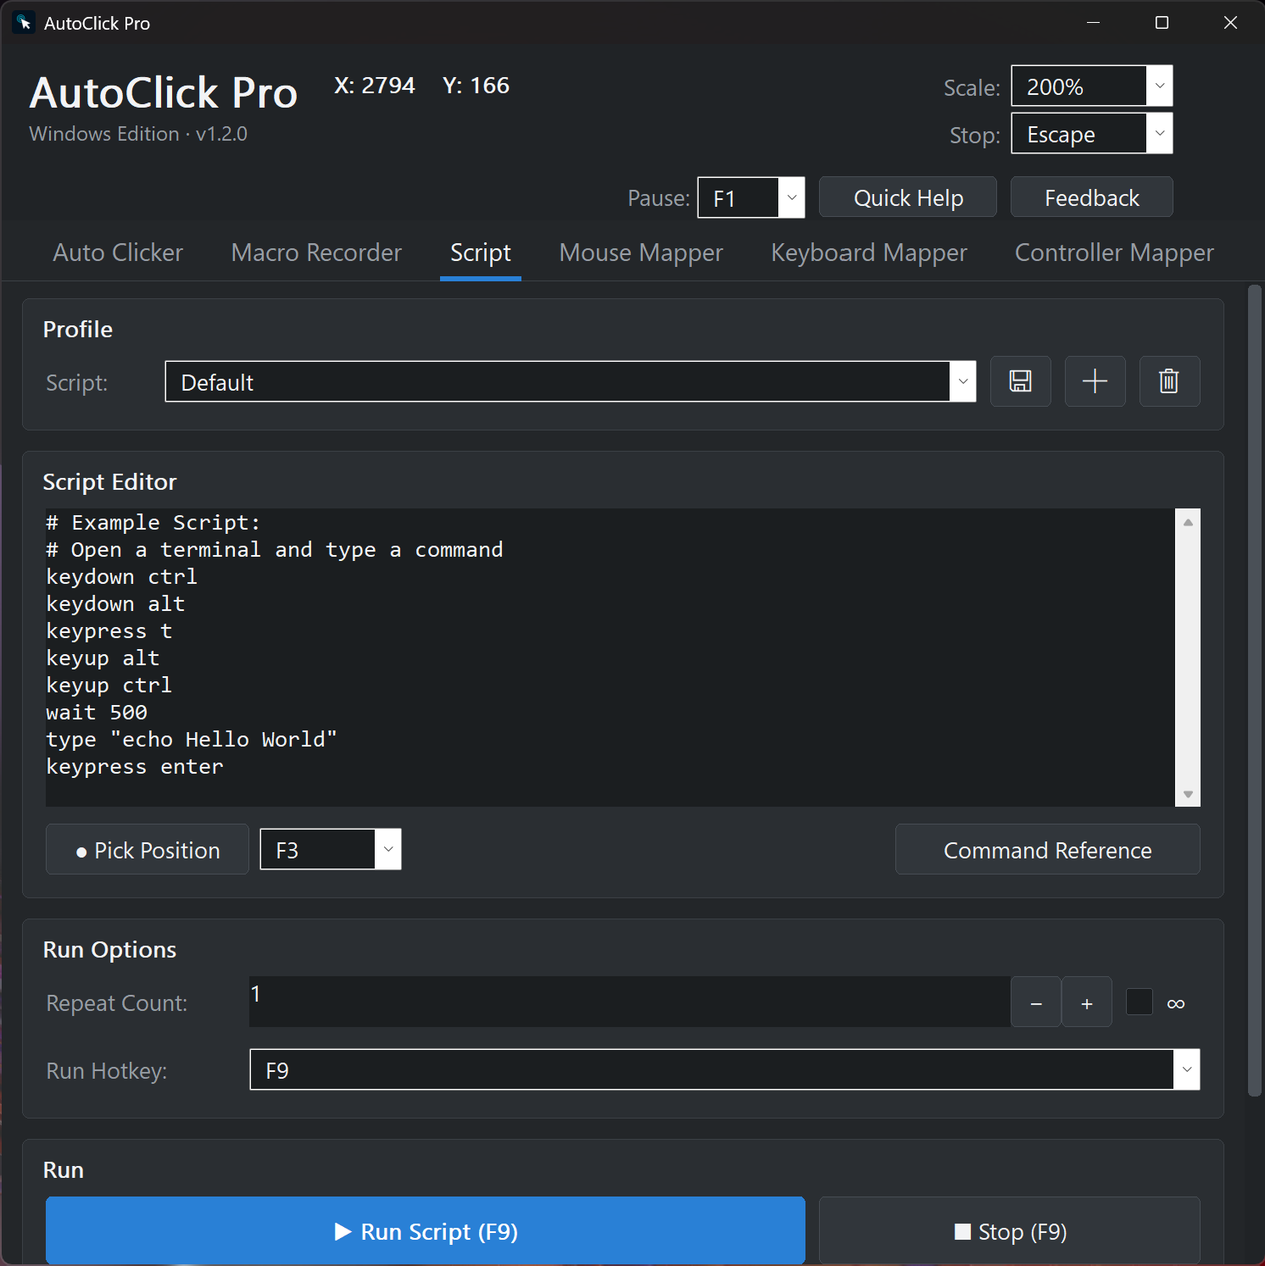Save the current script profile
Viewport: 1265px width, 1266px height.
[1020, 381]
